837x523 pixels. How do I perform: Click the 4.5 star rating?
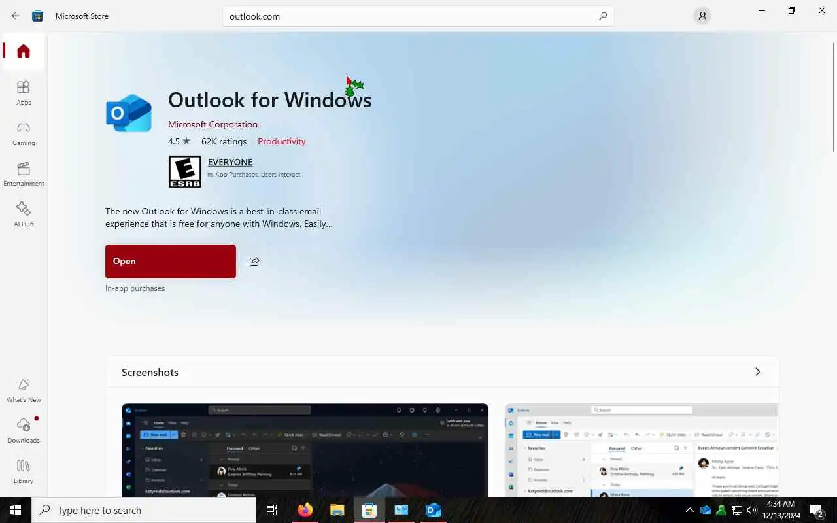coord(179,141)
